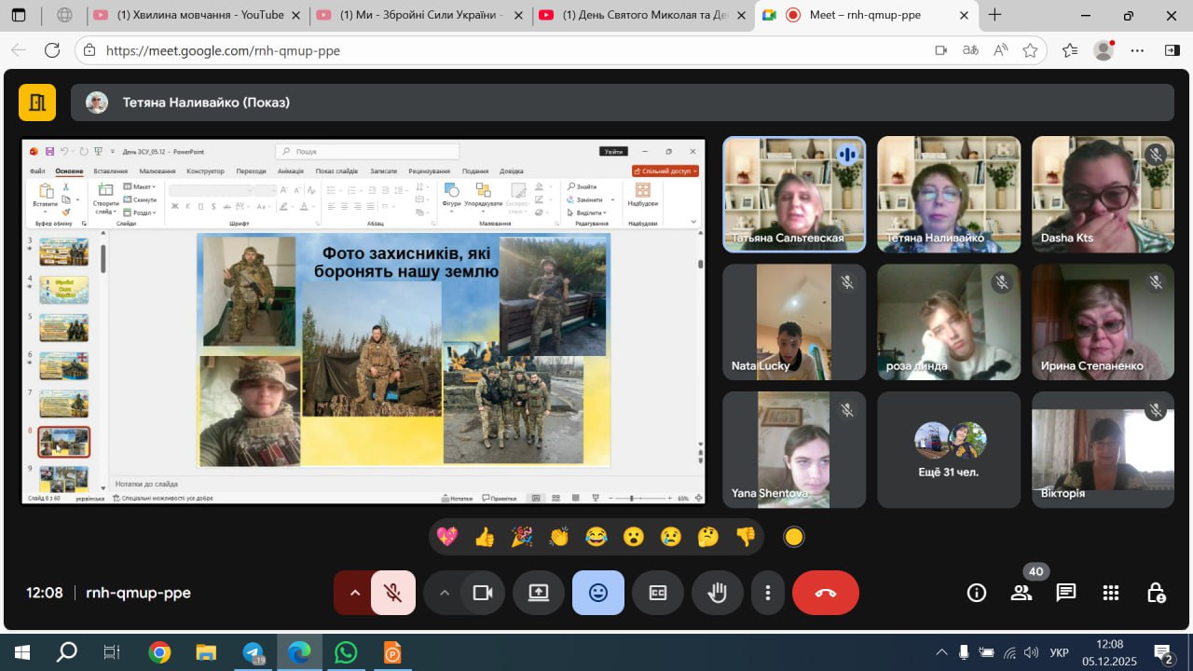Pick the yellow reaction skin tone swatch

[793, 537]
